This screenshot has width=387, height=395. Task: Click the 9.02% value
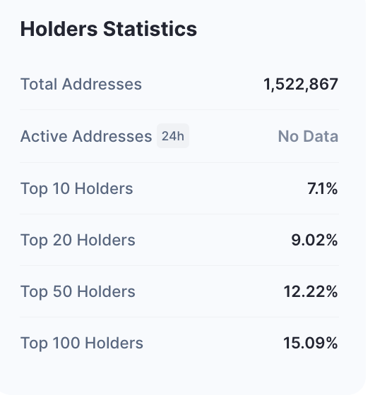314,240
